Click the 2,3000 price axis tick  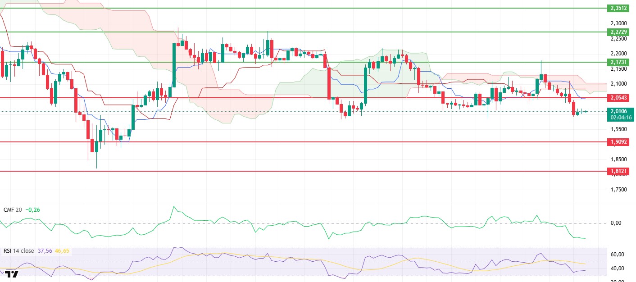point(618,23)
